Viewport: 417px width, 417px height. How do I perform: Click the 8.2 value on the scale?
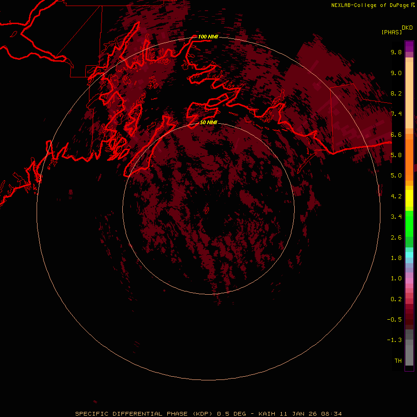pos(396,93)
